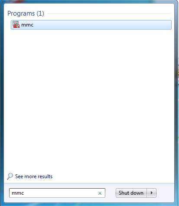
Task: Click the empty part of the search field
Action: 61,193
